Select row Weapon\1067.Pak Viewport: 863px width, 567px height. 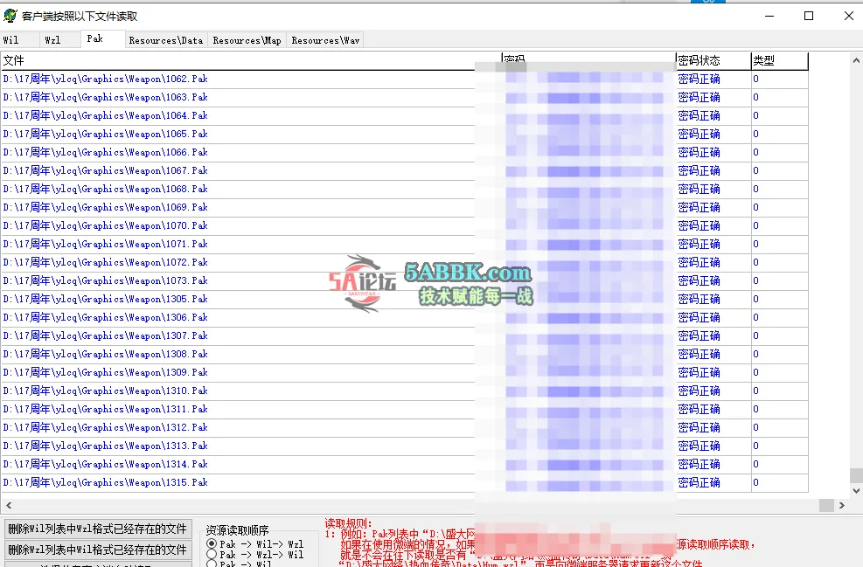click(405, 171)
